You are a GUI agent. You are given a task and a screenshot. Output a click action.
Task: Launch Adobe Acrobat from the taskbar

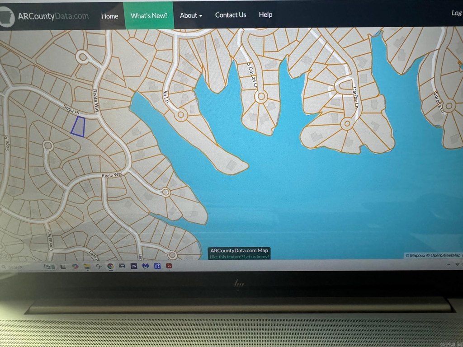[x=169, y=266]
